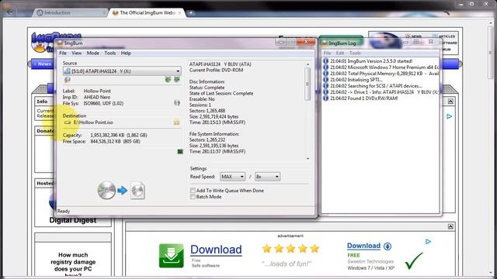Click the 'Ready' status bar text

64,211
